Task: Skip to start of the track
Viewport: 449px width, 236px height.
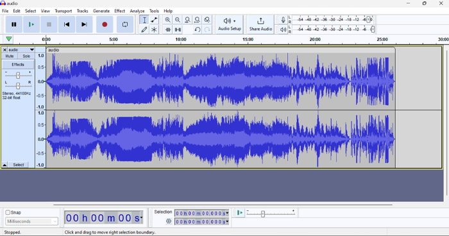Action: [67, 24]
